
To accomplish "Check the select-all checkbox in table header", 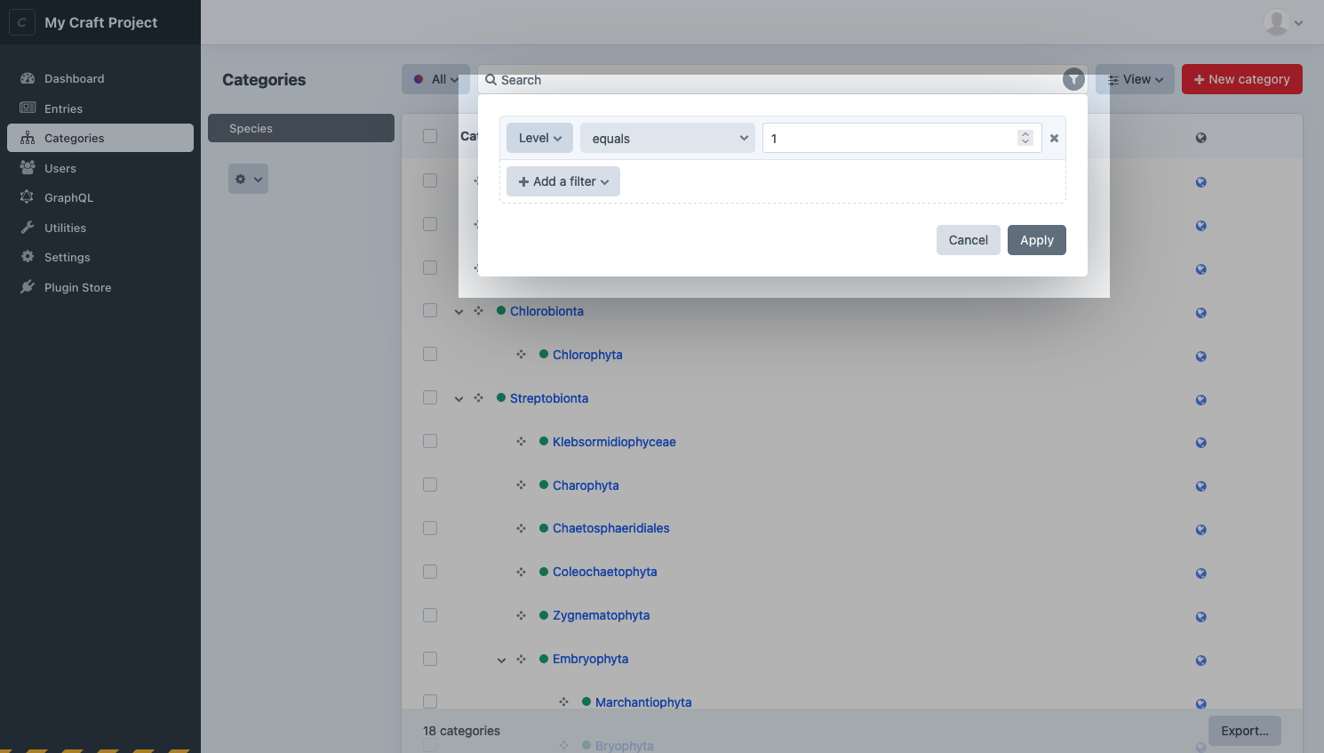I will [430, 137].
